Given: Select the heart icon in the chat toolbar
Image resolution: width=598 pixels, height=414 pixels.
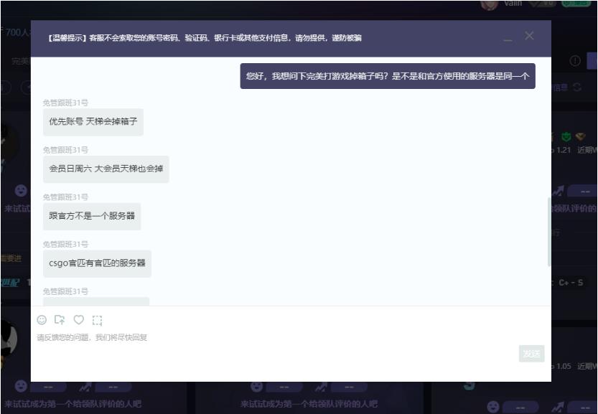Looking at the screenshot, I should tap(80, 319).
